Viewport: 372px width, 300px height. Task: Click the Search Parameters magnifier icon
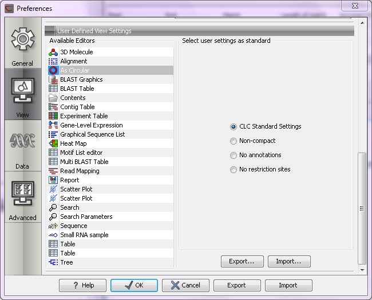coord(53,217)
